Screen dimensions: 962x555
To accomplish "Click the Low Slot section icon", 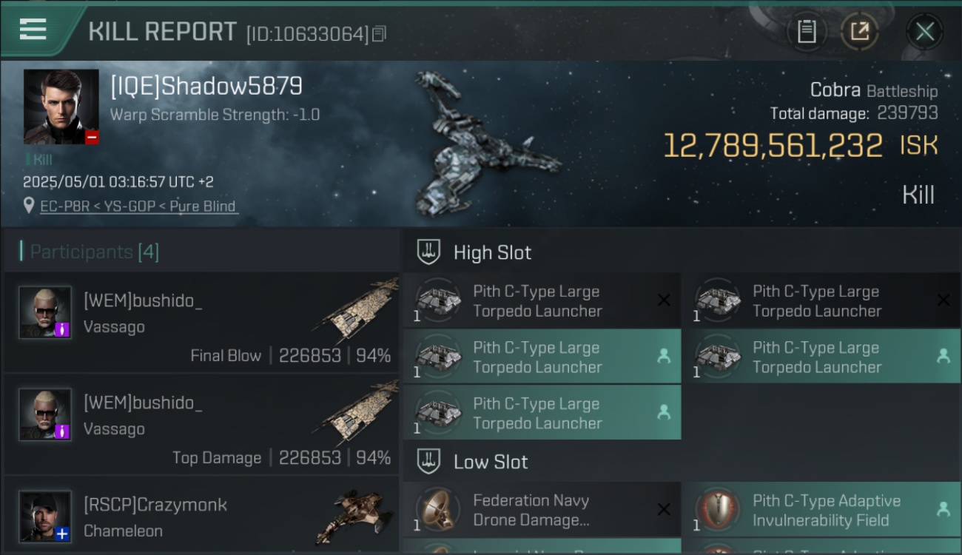I will coord(428,462).
